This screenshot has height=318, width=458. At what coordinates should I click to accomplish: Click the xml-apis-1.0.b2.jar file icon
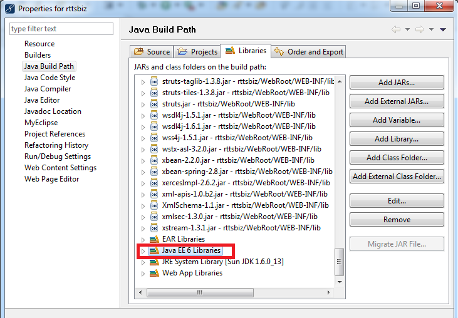[154, 194]
